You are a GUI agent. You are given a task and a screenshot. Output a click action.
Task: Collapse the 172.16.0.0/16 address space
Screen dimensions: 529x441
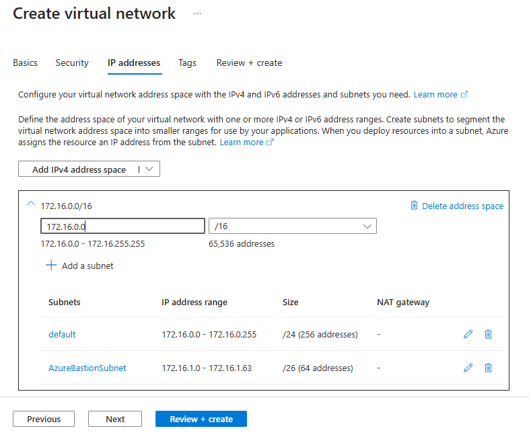click(x=31, y=204)
